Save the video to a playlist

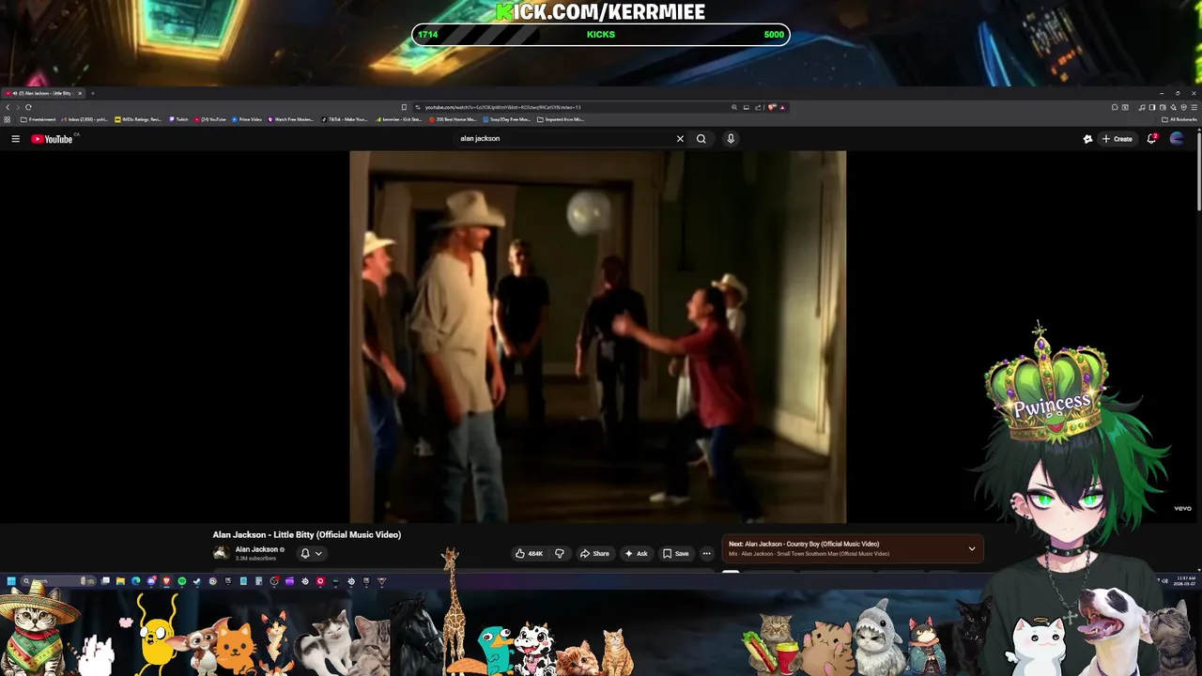coord(676,554)
